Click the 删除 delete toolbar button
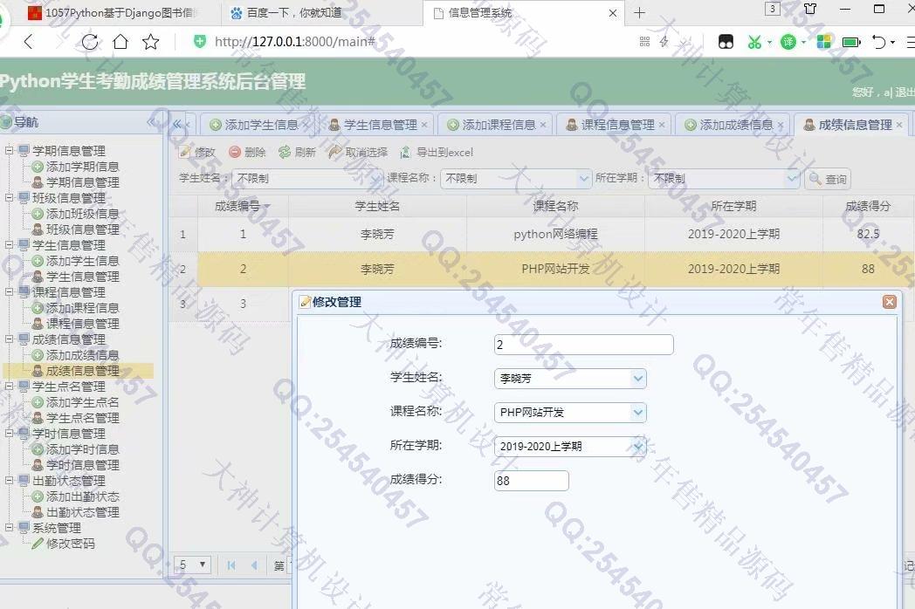 [247, 152]
